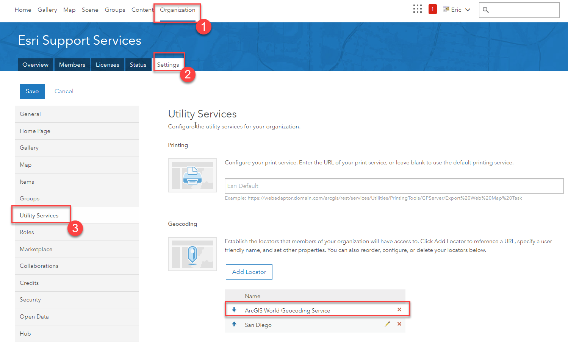568x350 pixels.
Task: Open Groups in top navigation
Action: 115,10
